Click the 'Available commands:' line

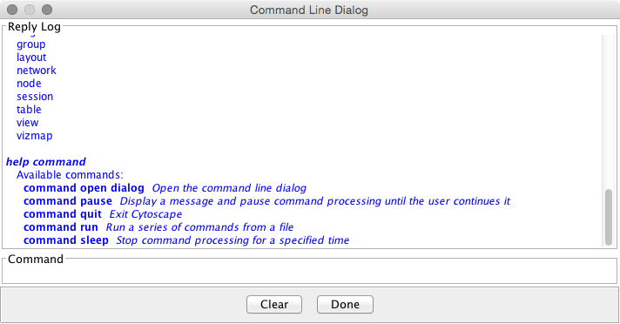point(70,175)
